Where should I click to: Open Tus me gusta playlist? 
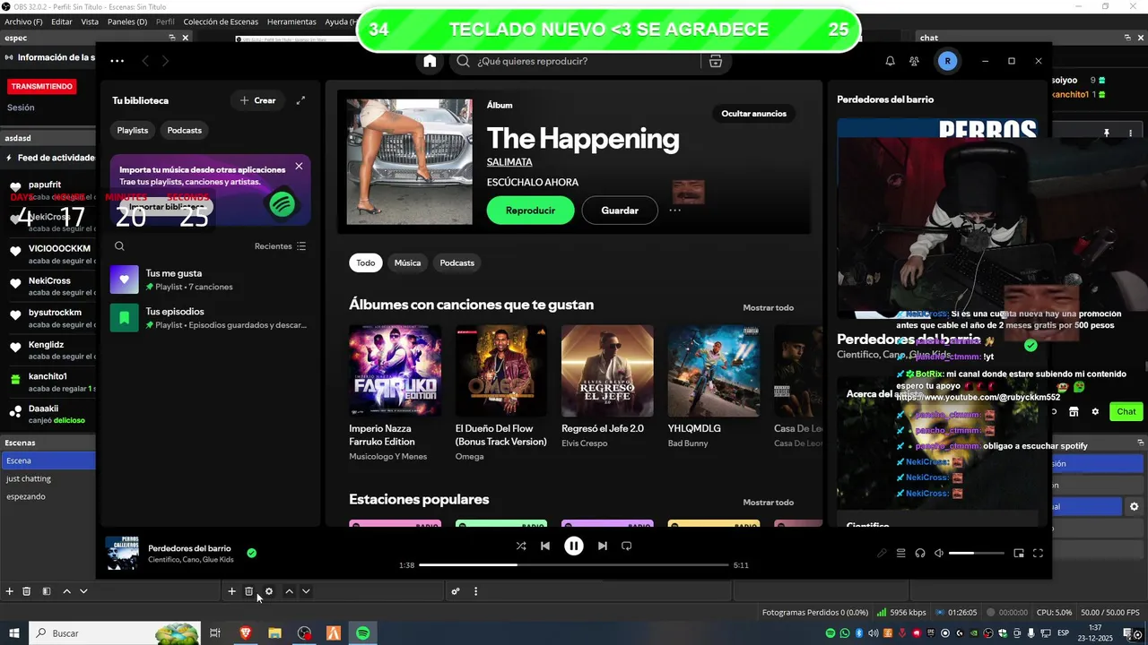(x=208, y=279)
